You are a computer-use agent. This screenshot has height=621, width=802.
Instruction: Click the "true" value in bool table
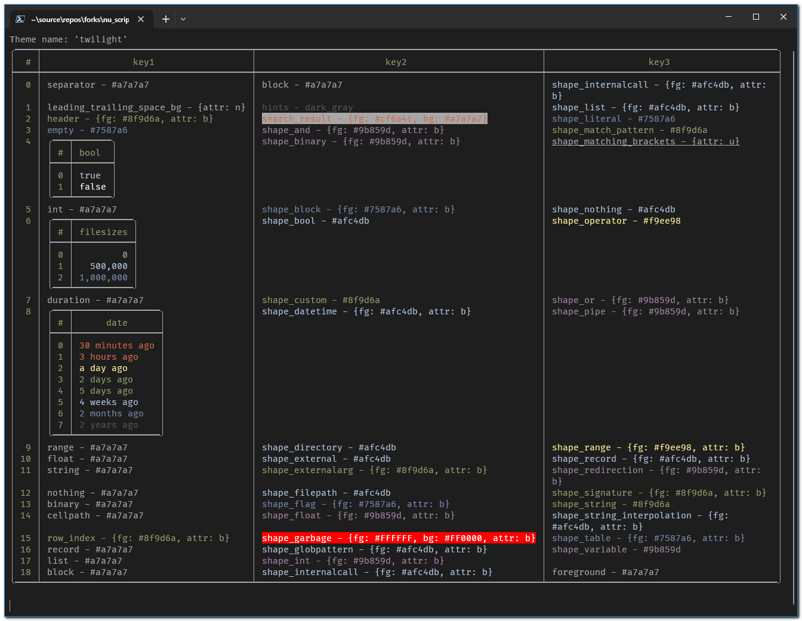click(x=90, y=175)
